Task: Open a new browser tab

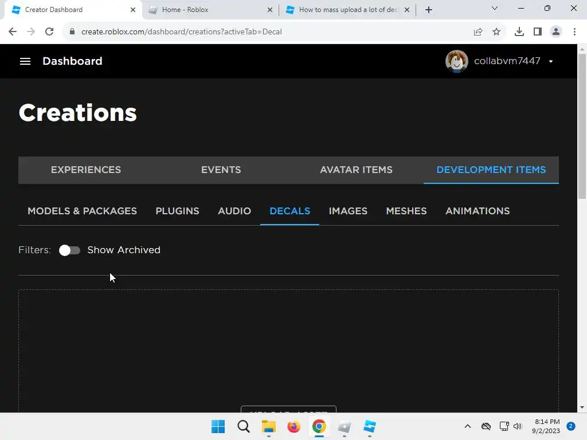Action: (429, 10)
